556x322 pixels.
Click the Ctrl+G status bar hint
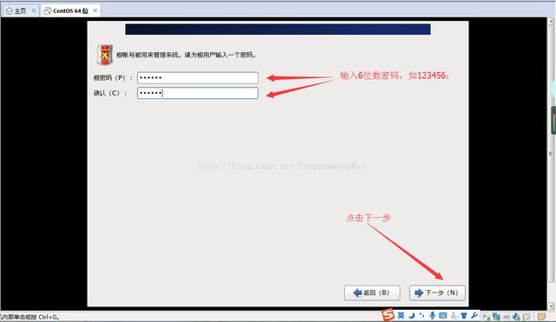click(x=30, y=317)
